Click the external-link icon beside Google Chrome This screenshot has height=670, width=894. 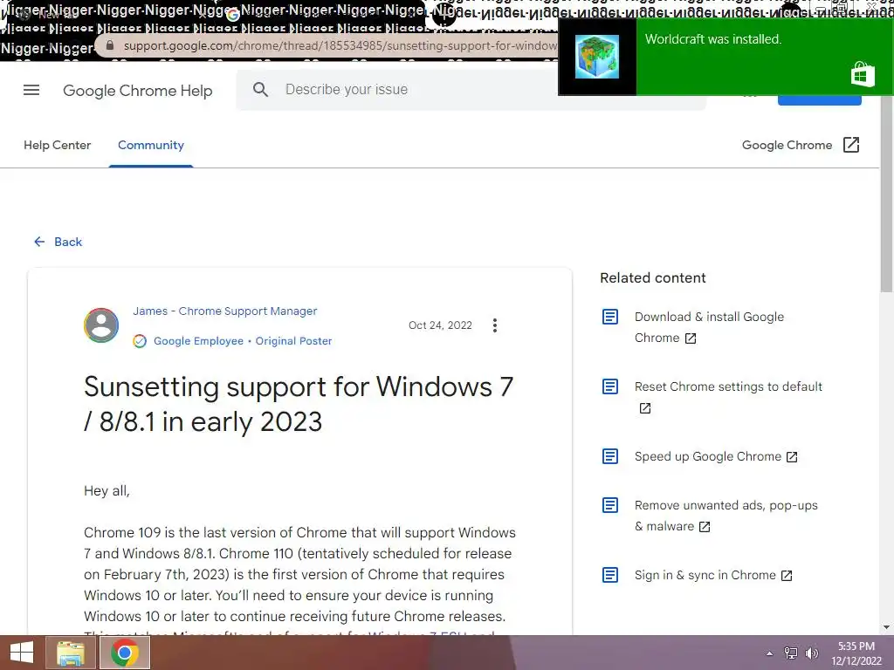[x=850, y=145]
